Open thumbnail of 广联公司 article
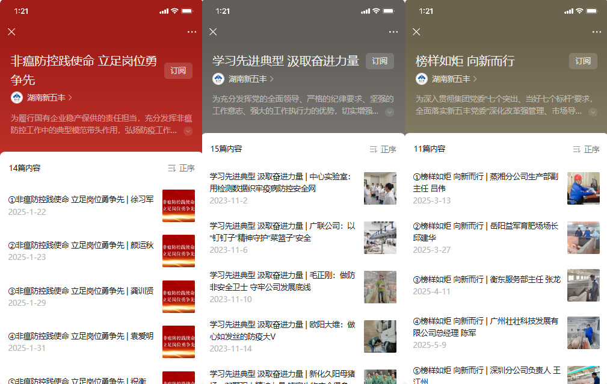 point(380,238)
